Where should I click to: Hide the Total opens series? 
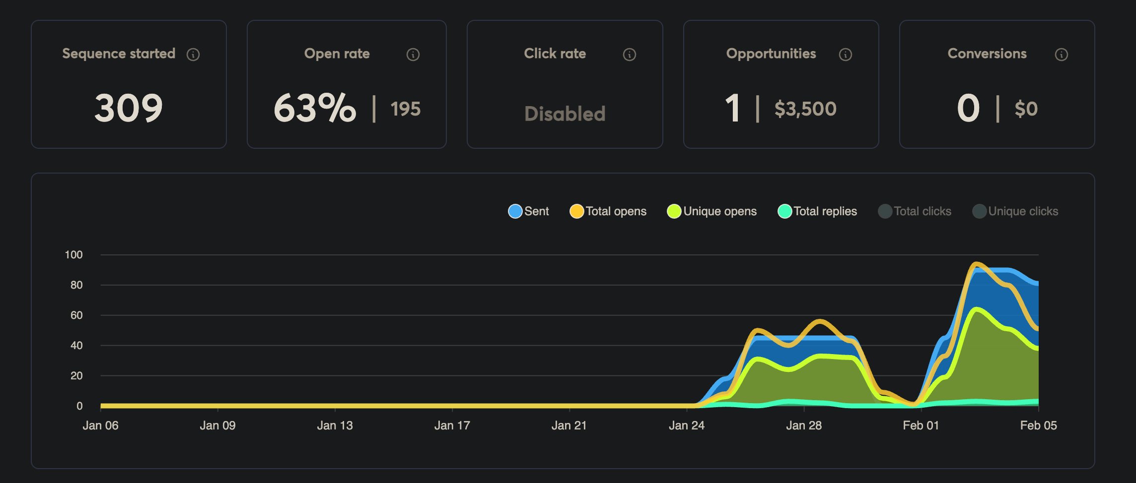click(608, 211)
